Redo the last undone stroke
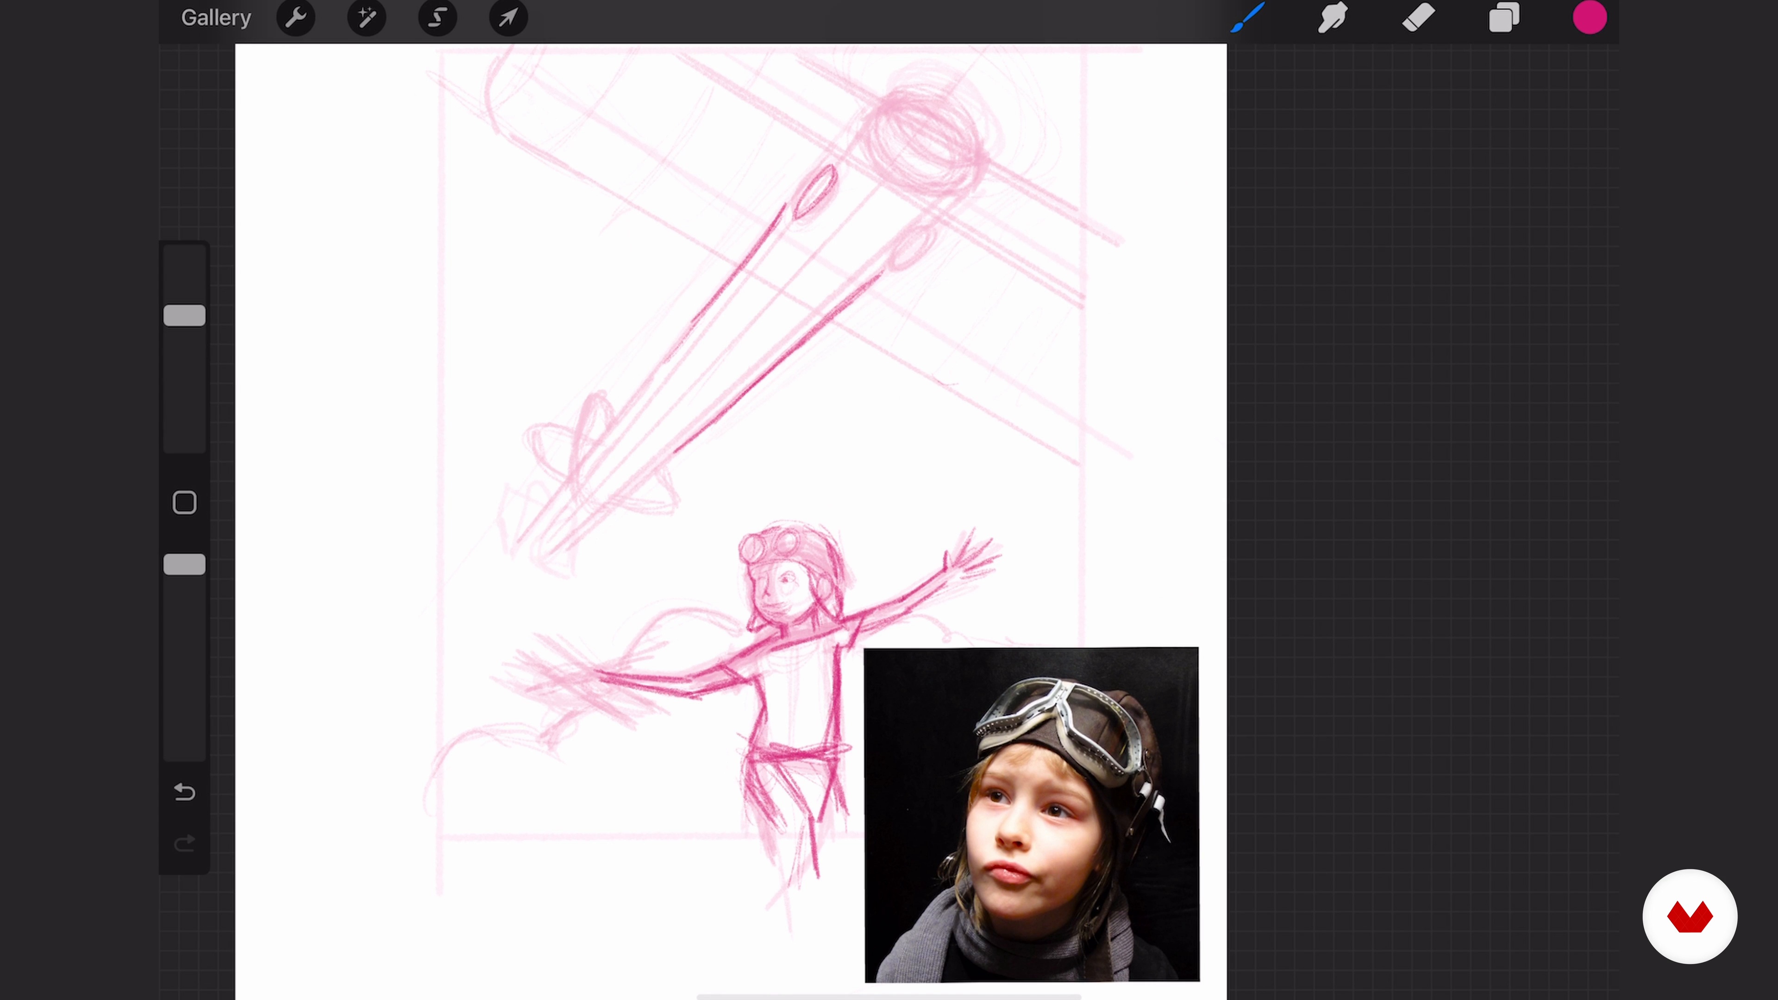The height and width of the screenshot is (1000, 1778). pos(184,844)
